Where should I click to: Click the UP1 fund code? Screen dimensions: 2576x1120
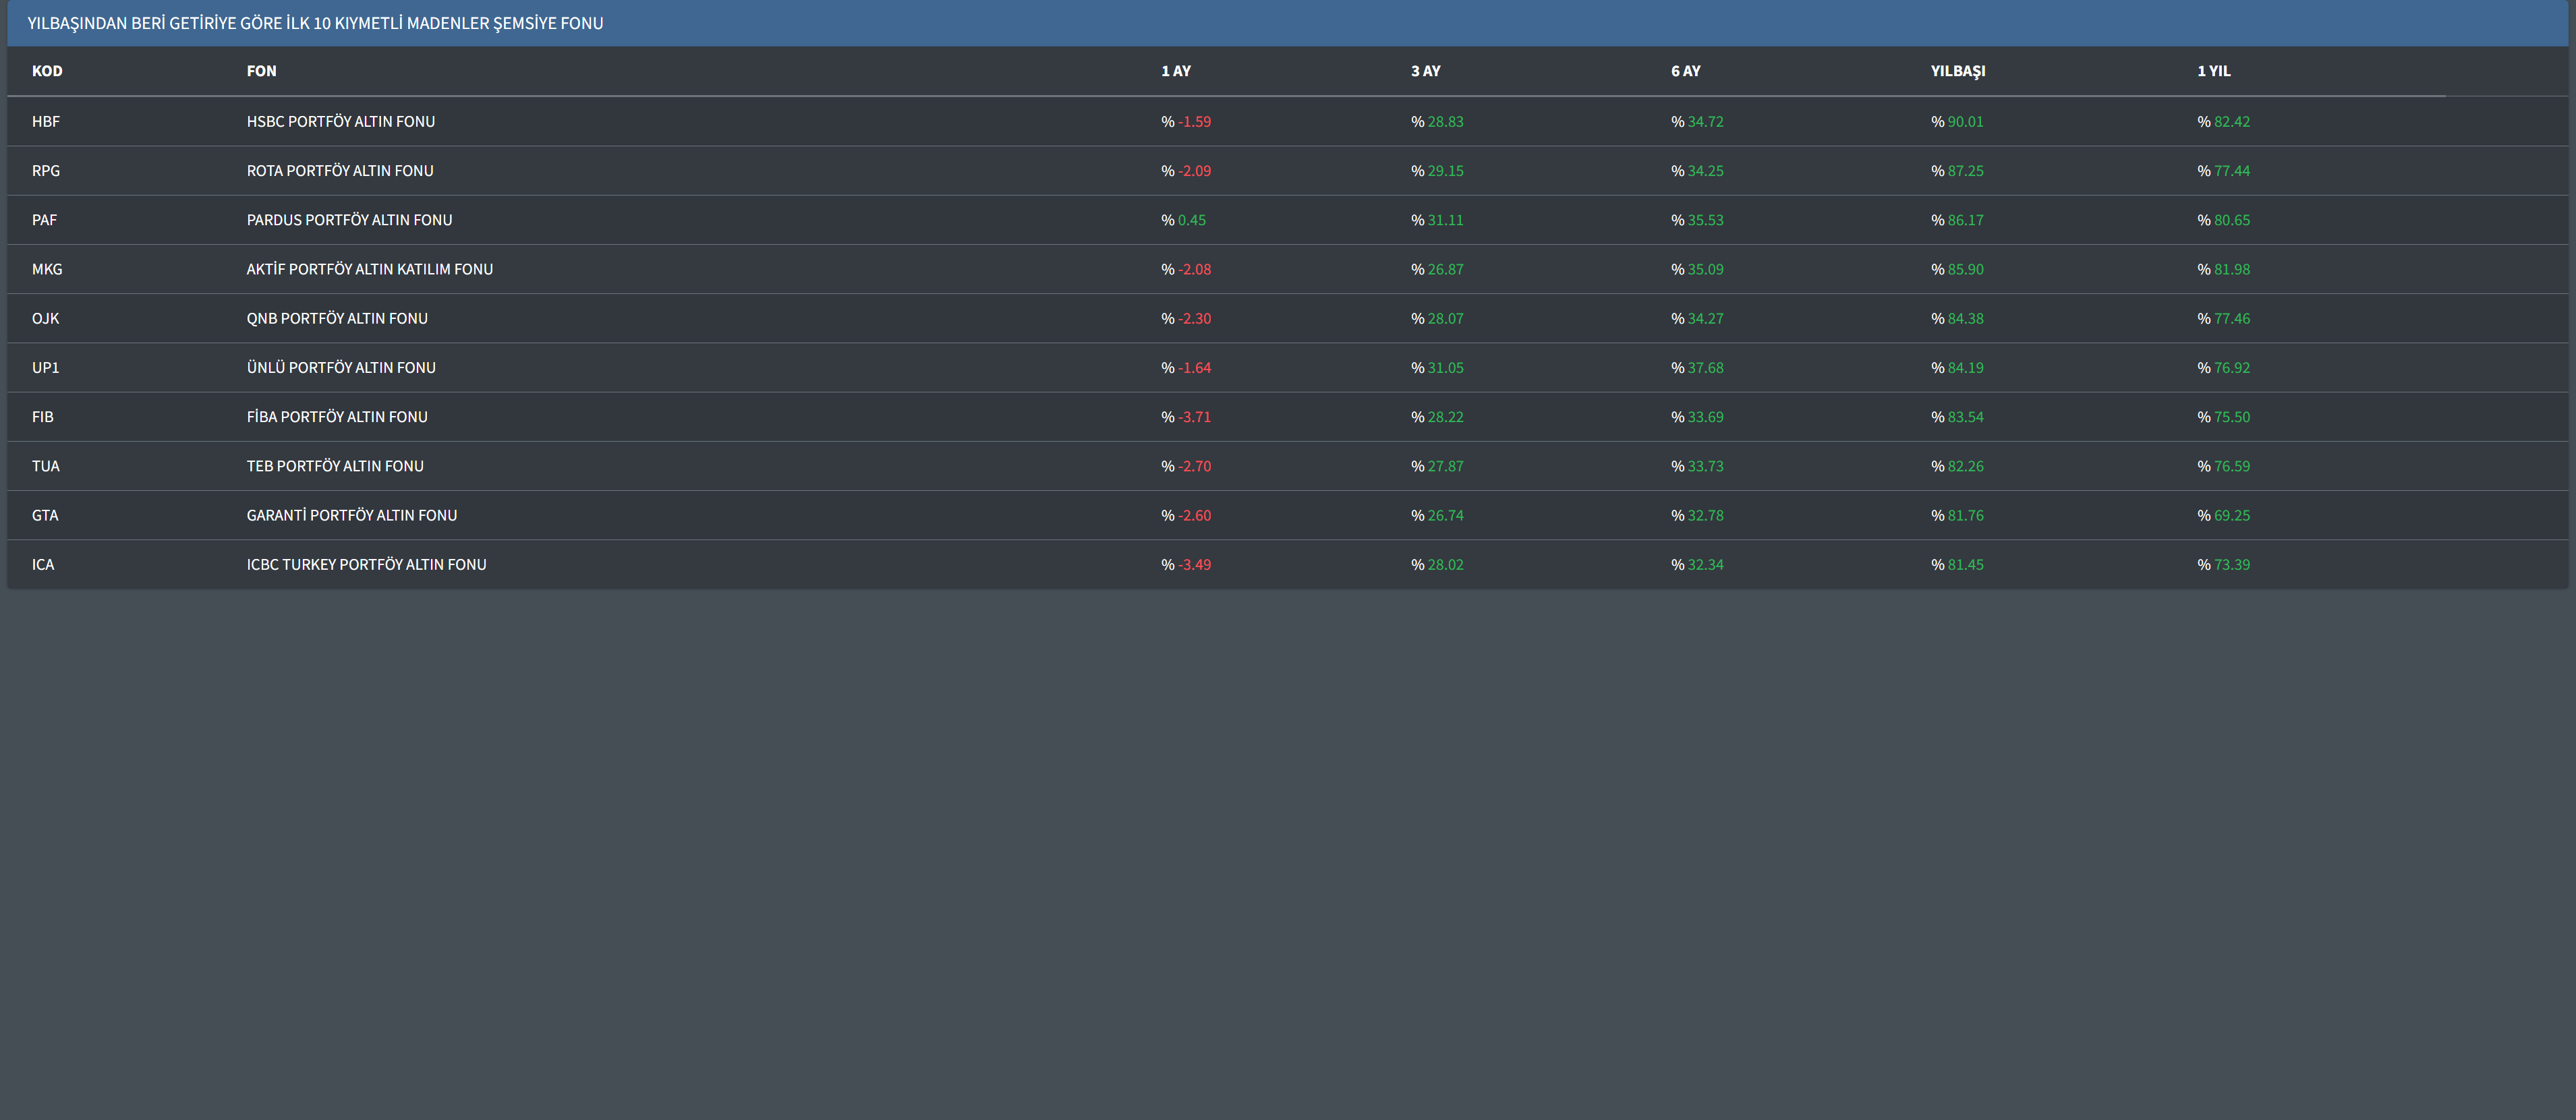coord(46,368)
